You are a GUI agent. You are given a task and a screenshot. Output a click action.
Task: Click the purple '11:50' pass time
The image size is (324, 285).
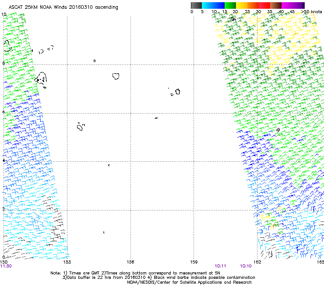tap(6, 266)
